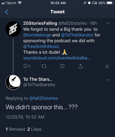Like the 20StoriesFalling tweet
Viewport: 115px width, 137px height.
(62, 66)
